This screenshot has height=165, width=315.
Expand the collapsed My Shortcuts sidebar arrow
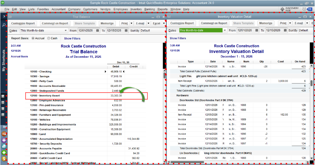pos(4,16)
